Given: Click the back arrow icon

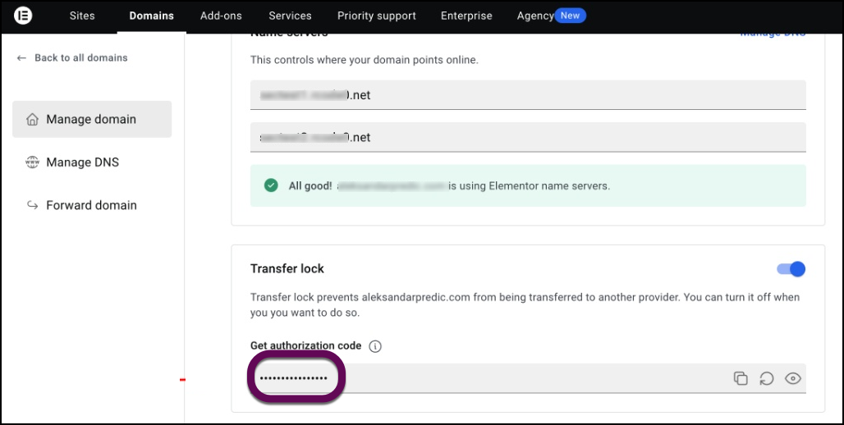Looking at the screenshot, I should [x=21, y=57].
